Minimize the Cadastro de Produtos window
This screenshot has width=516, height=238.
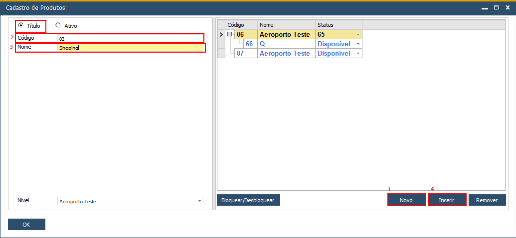pos(485,7)
